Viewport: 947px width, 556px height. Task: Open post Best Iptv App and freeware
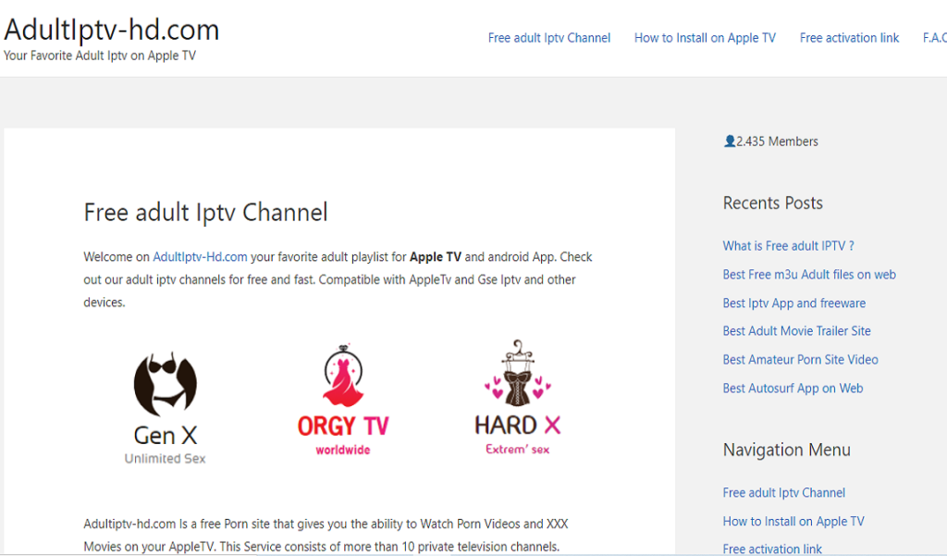(794, 303)
